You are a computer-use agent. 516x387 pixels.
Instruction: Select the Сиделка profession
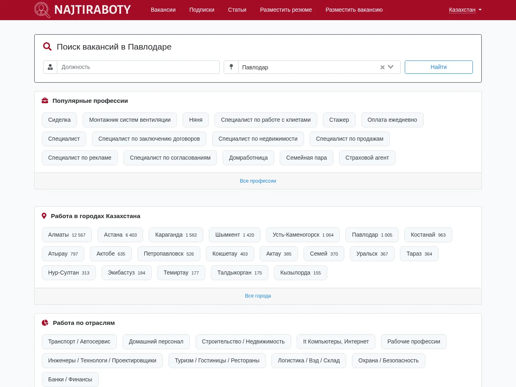tap(59, 120)
